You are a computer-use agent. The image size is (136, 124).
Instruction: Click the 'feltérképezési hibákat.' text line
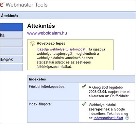[x=54, y=67]
